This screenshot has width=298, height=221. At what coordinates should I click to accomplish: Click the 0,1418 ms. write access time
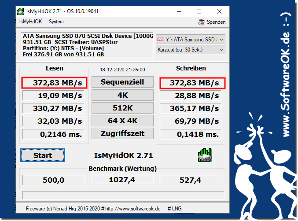point(191,134)
